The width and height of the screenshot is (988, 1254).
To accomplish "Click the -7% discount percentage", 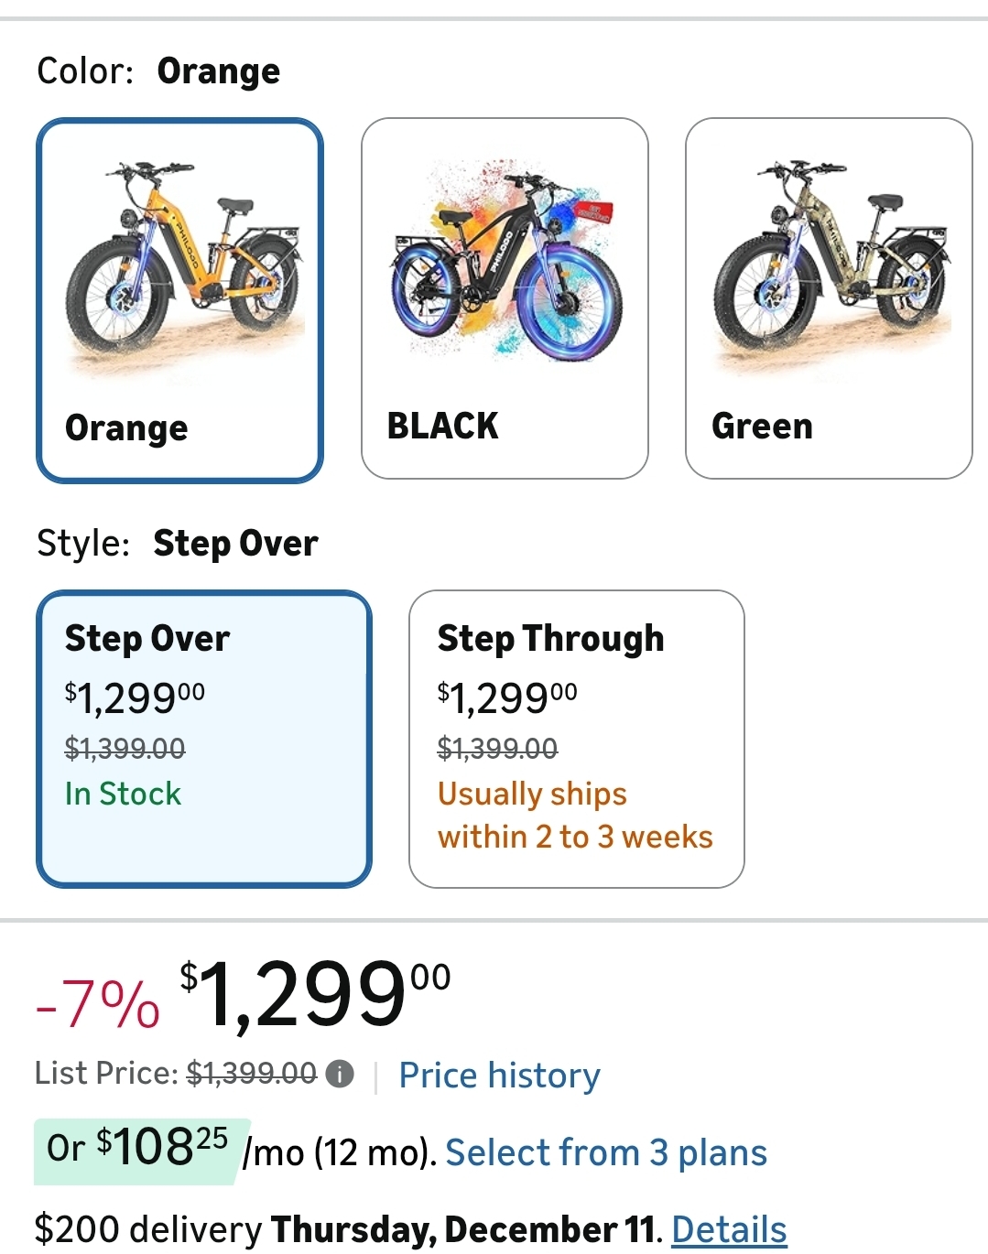I will click(x=97, y=1003).
